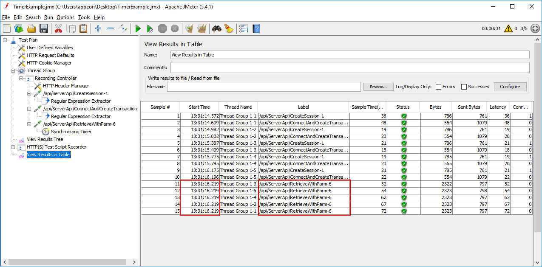Click the Copy toolbar icon
This screenshot has width=542, height=267.
pyautogui.click(x=71, y=28)
